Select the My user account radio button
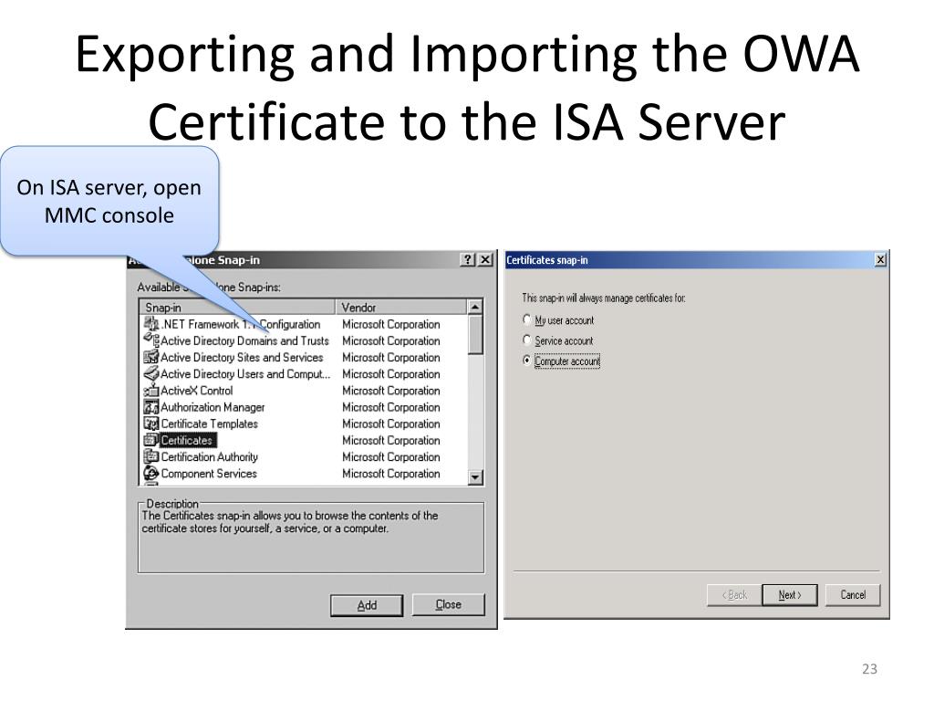Viewport: 934px width, 701px height. click(x=526, y=319)
